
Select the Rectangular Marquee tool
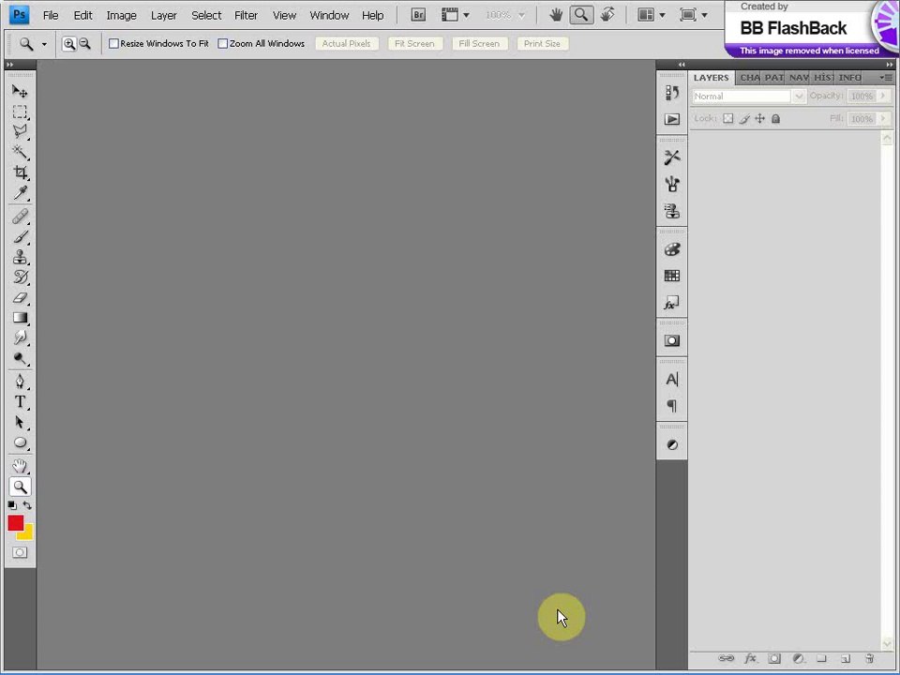click(20, 112)
